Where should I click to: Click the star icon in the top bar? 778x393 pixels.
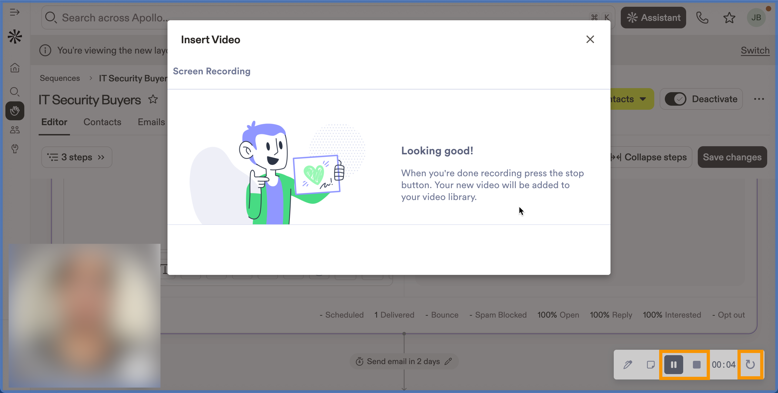click(x=729, y=18)
